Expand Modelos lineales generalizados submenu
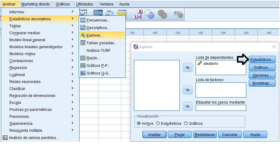This screenshot has height=149, width=280. point(73,46)
